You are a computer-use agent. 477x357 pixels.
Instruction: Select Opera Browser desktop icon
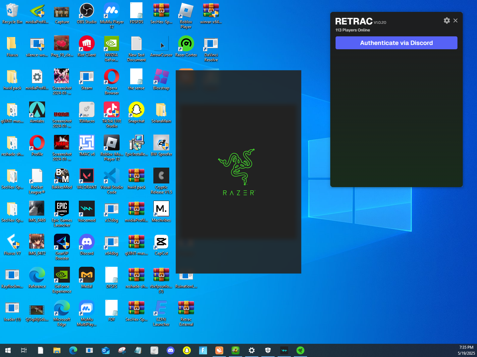click(112, 82)
